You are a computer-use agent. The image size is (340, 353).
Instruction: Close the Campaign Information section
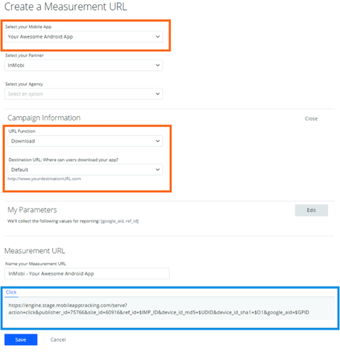[x=311, y=118]
